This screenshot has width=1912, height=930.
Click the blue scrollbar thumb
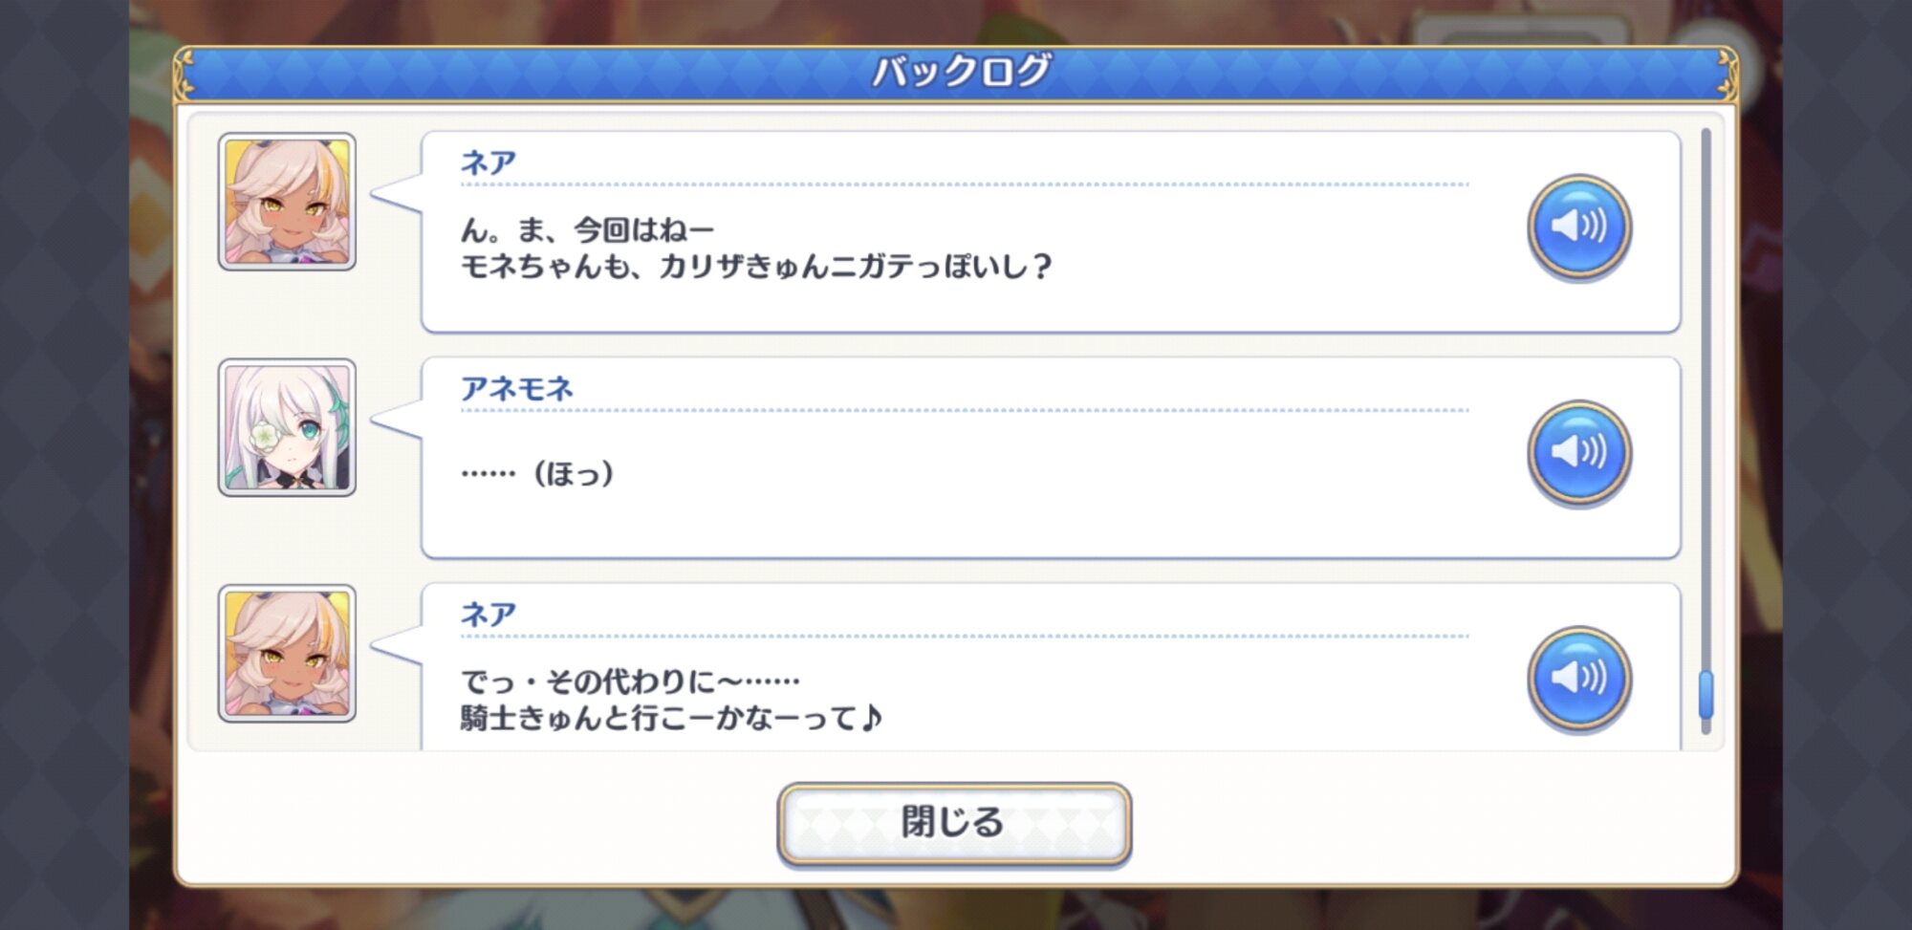(x=1706, y=695)
